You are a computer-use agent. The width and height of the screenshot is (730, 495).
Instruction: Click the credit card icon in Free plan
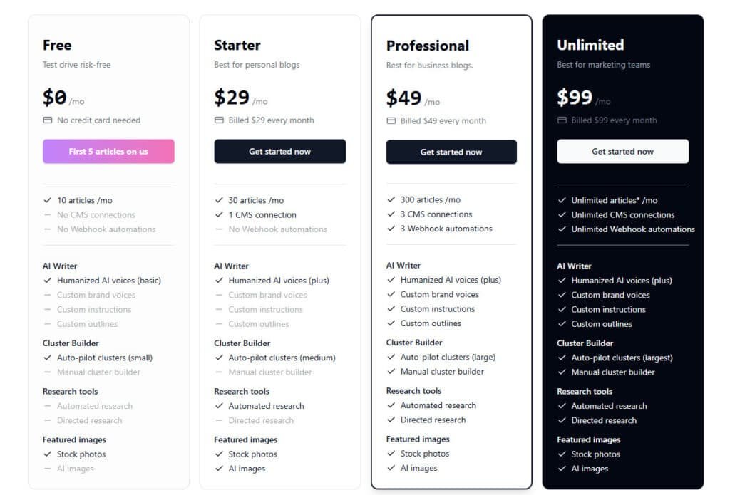(48, 120)
